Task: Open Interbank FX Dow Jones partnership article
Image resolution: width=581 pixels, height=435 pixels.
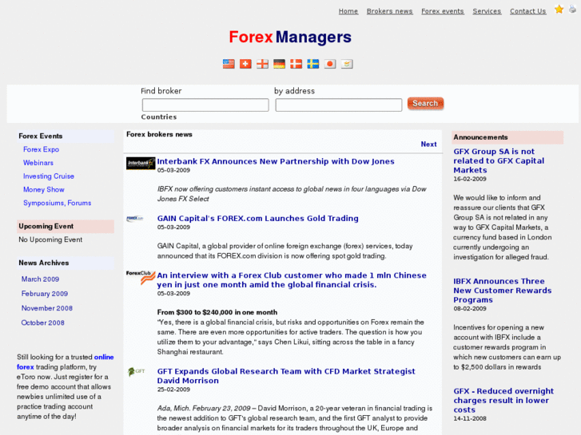Action: coord(276,161)
